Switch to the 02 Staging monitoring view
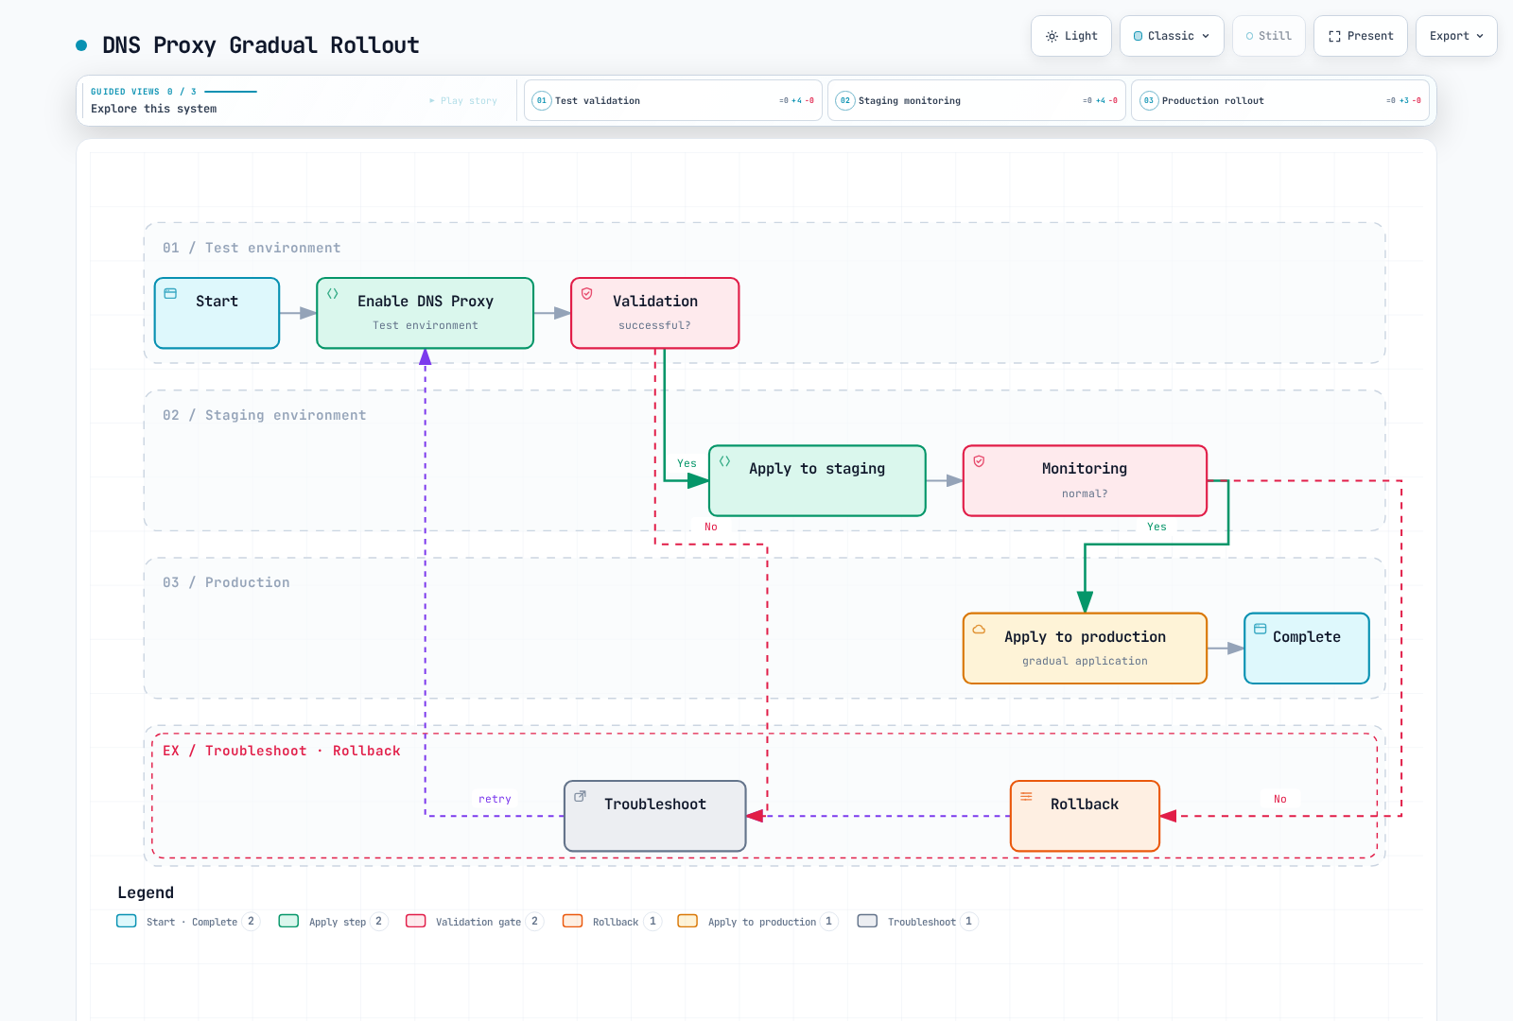 point(977,100)
